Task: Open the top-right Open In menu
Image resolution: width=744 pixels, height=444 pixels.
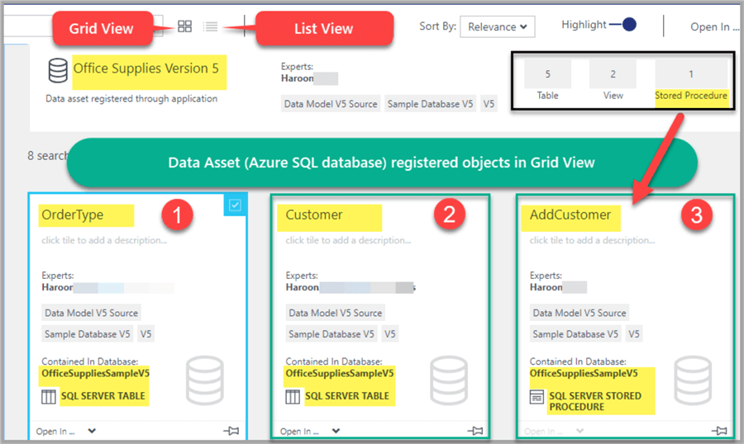Action: tap(714, 27)
